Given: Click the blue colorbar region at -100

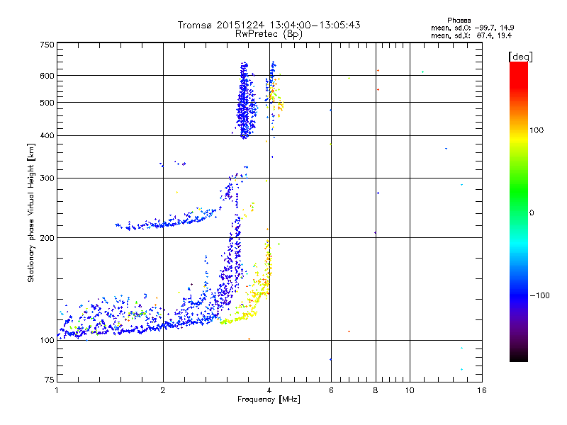Looking at the screenshot, I should [x=519, y=295].
